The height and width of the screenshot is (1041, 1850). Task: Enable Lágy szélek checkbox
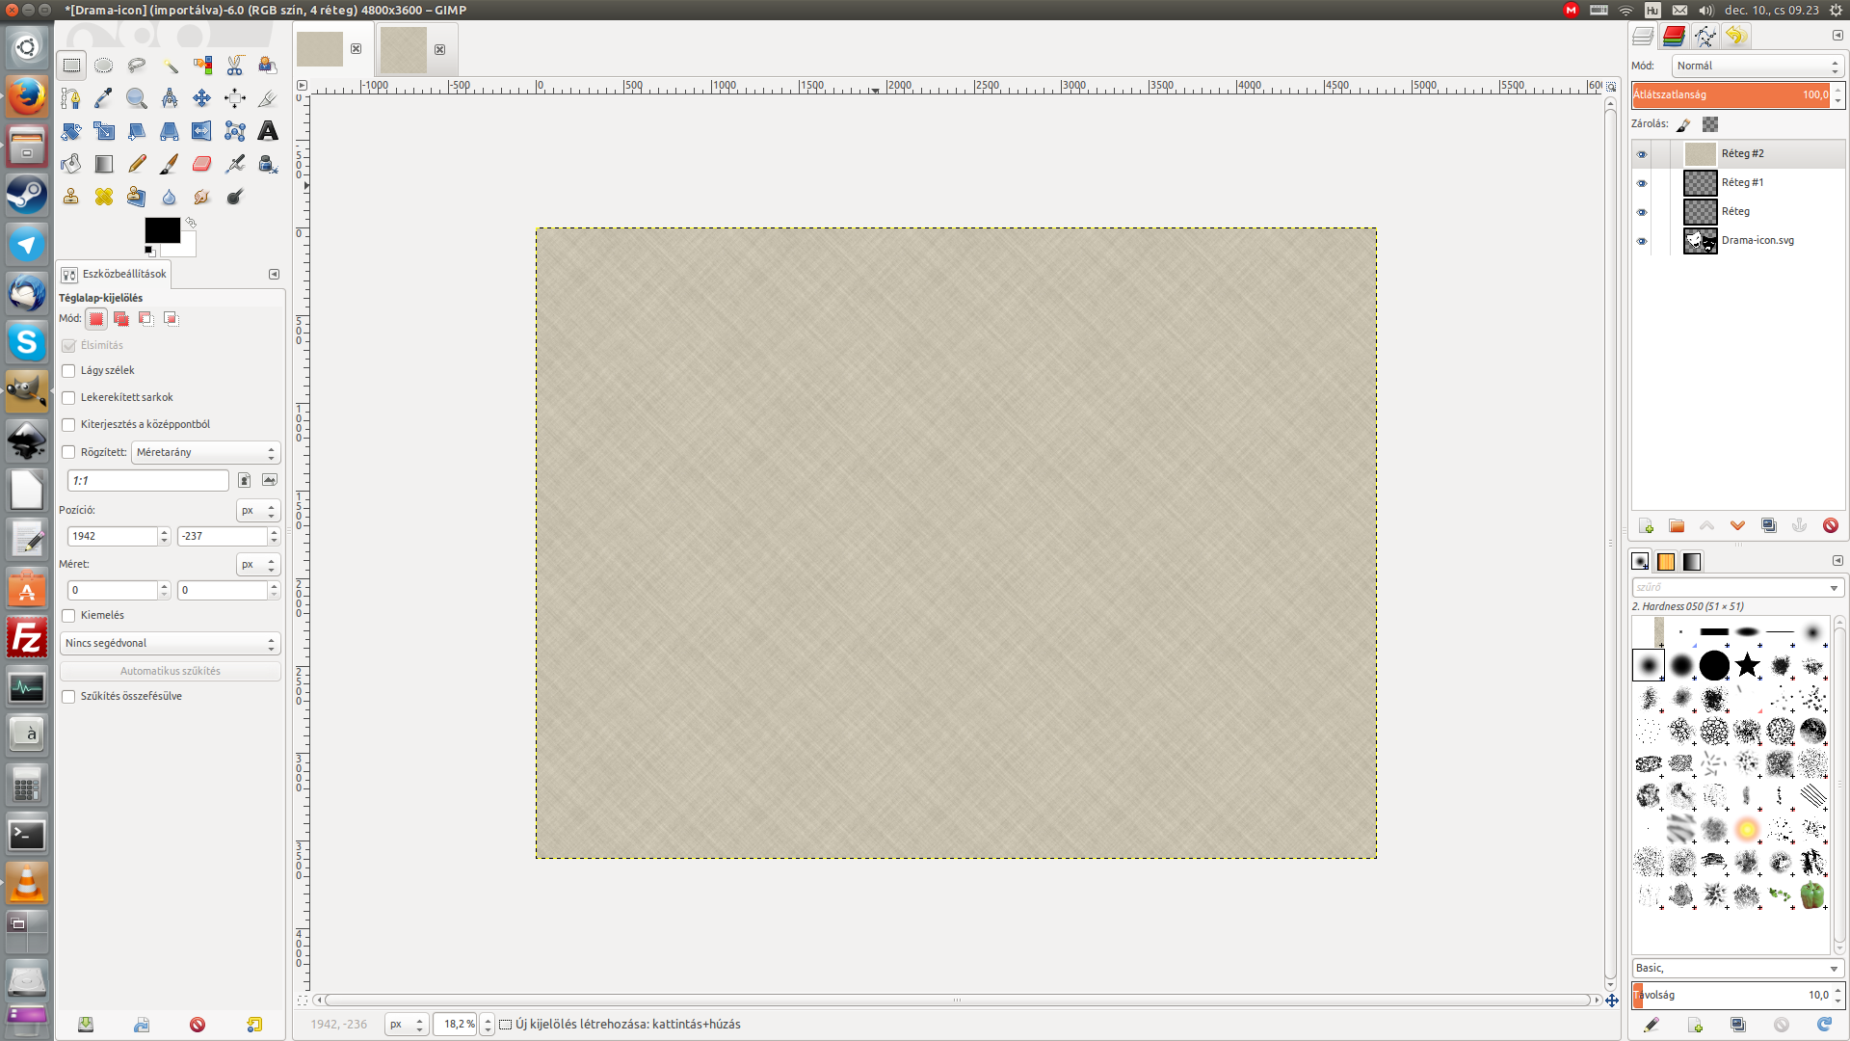tap(68, 371)
